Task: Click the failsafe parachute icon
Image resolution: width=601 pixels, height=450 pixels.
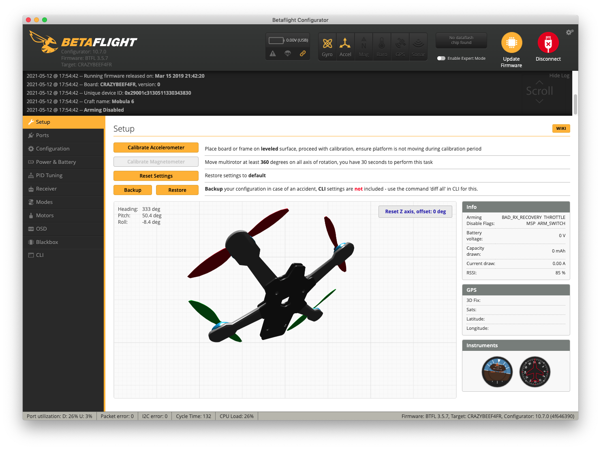Action: tap(288, 53)
